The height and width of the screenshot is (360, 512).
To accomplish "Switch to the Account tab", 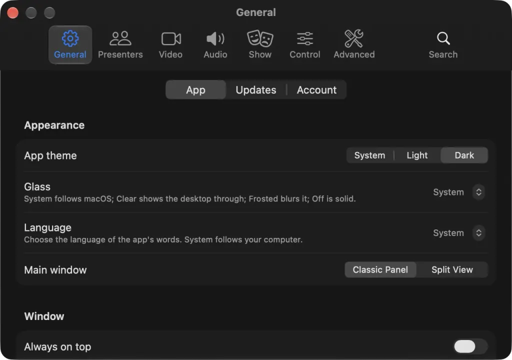I will pos(316,90).
